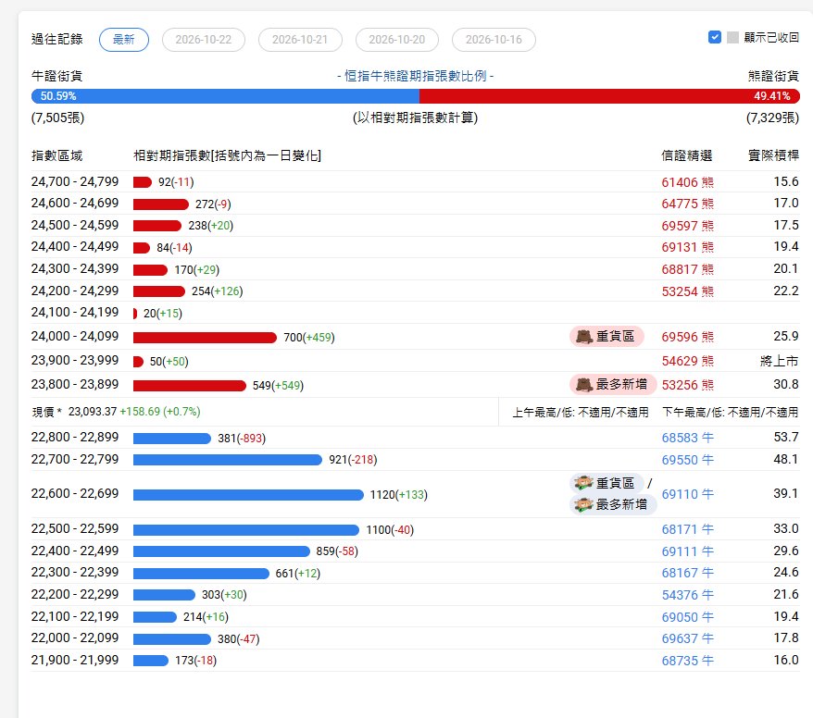Click the red 49.41% bear ratio bar
The image size is (813, 718).
pos(609,96)
